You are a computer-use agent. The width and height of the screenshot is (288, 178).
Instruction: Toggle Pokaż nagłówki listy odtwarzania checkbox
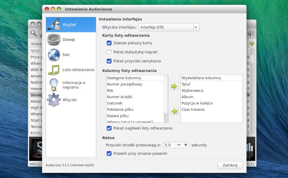point(109,128)
